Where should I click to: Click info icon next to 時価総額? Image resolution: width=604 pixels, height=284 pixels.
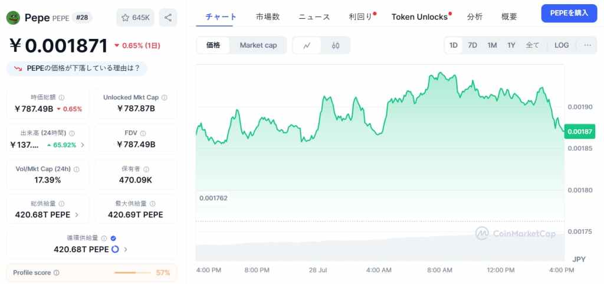pos(61,97)
